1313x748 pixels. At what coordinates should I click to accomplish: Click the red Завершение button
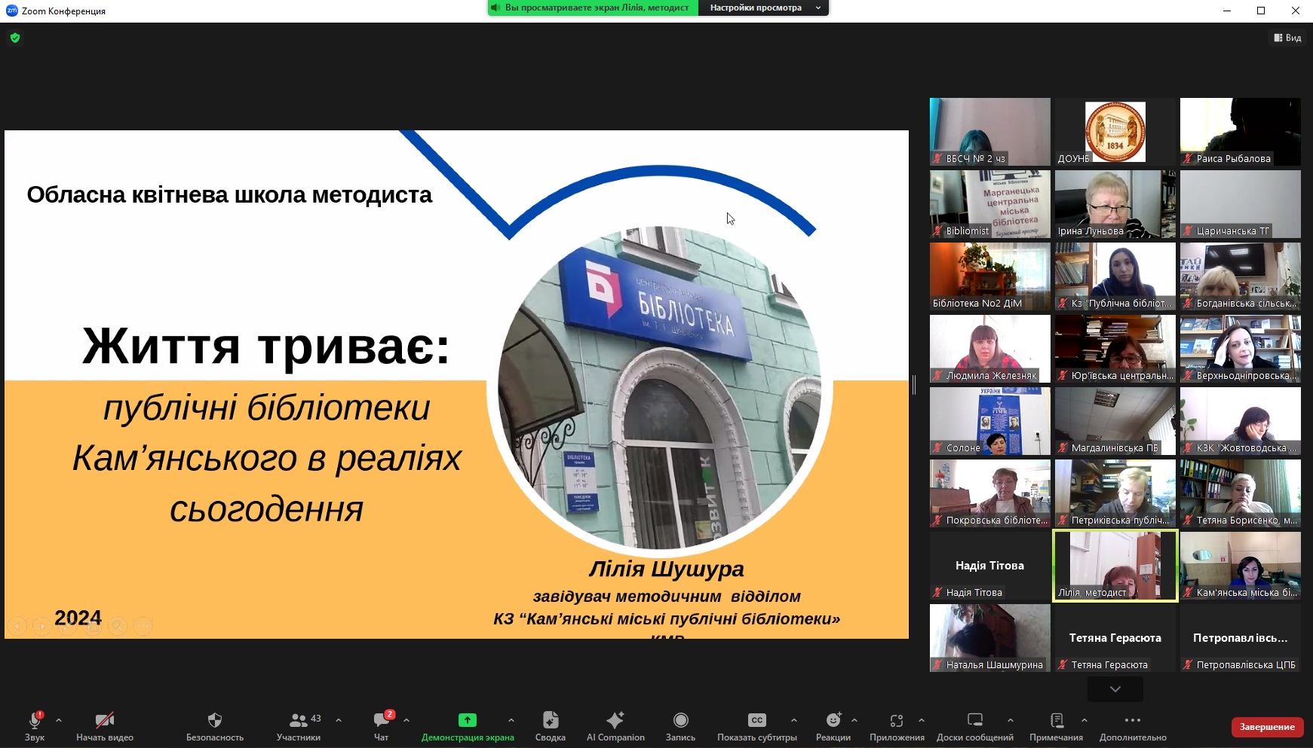point(1267,727)
